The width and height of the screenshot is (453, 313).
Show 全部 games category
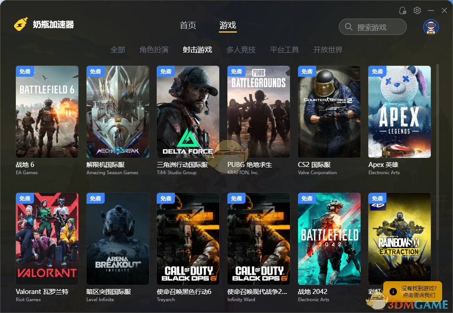click(118, 50)
